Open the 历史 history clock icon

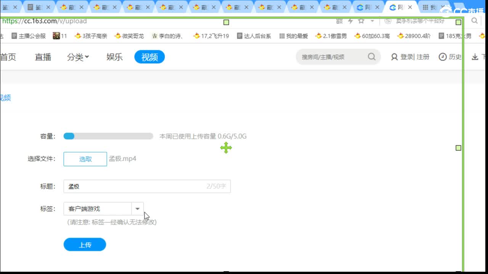(443, 57)
